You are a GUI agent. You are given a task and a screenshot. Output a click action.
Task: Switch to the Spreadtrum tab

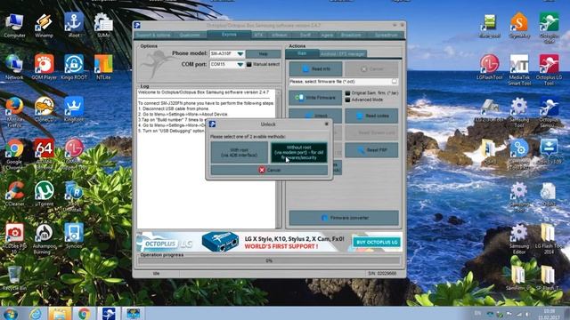[386, 36]
